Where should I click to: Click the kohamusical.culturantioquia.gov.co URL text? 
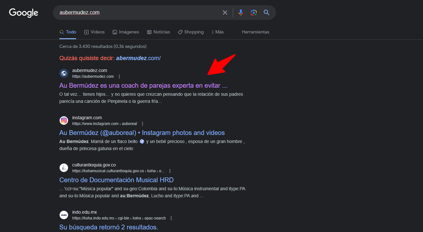click(x=118, y=171)
